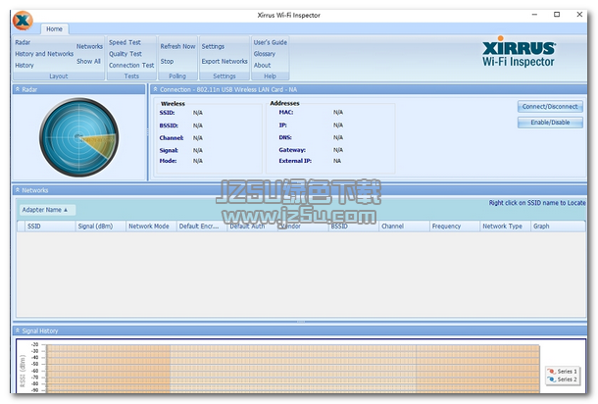The width and height of the screenshot is (598, 404).
Task: Sort by Default Encr... column
Action: (x=202, y=227)
